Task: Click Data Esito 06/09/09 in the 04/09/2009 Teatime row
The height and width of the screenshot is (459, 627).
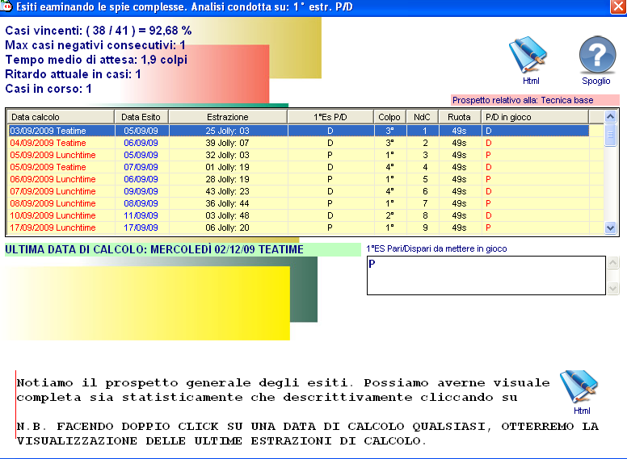Action: (x=141, y=143)
